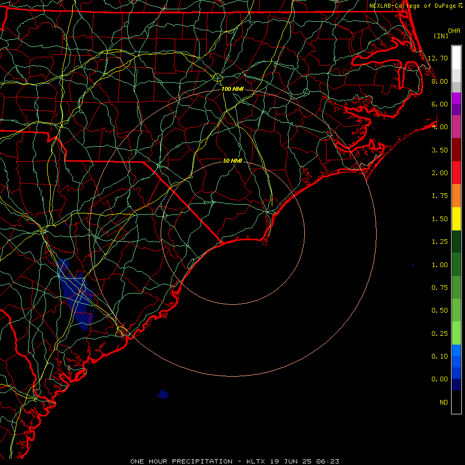
Task: Click the small offshore blue precipitation blob
Action: coord(163,394)
